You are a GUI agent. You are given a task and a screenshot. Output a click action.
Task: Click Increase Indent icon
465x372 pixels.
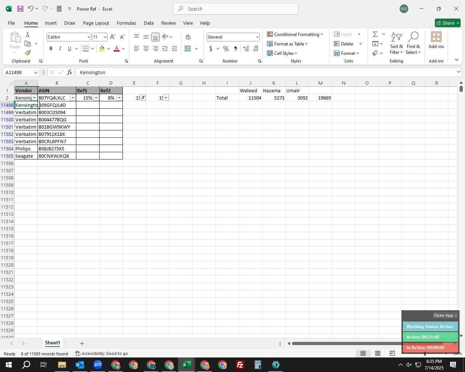click(x=174, y=49)
